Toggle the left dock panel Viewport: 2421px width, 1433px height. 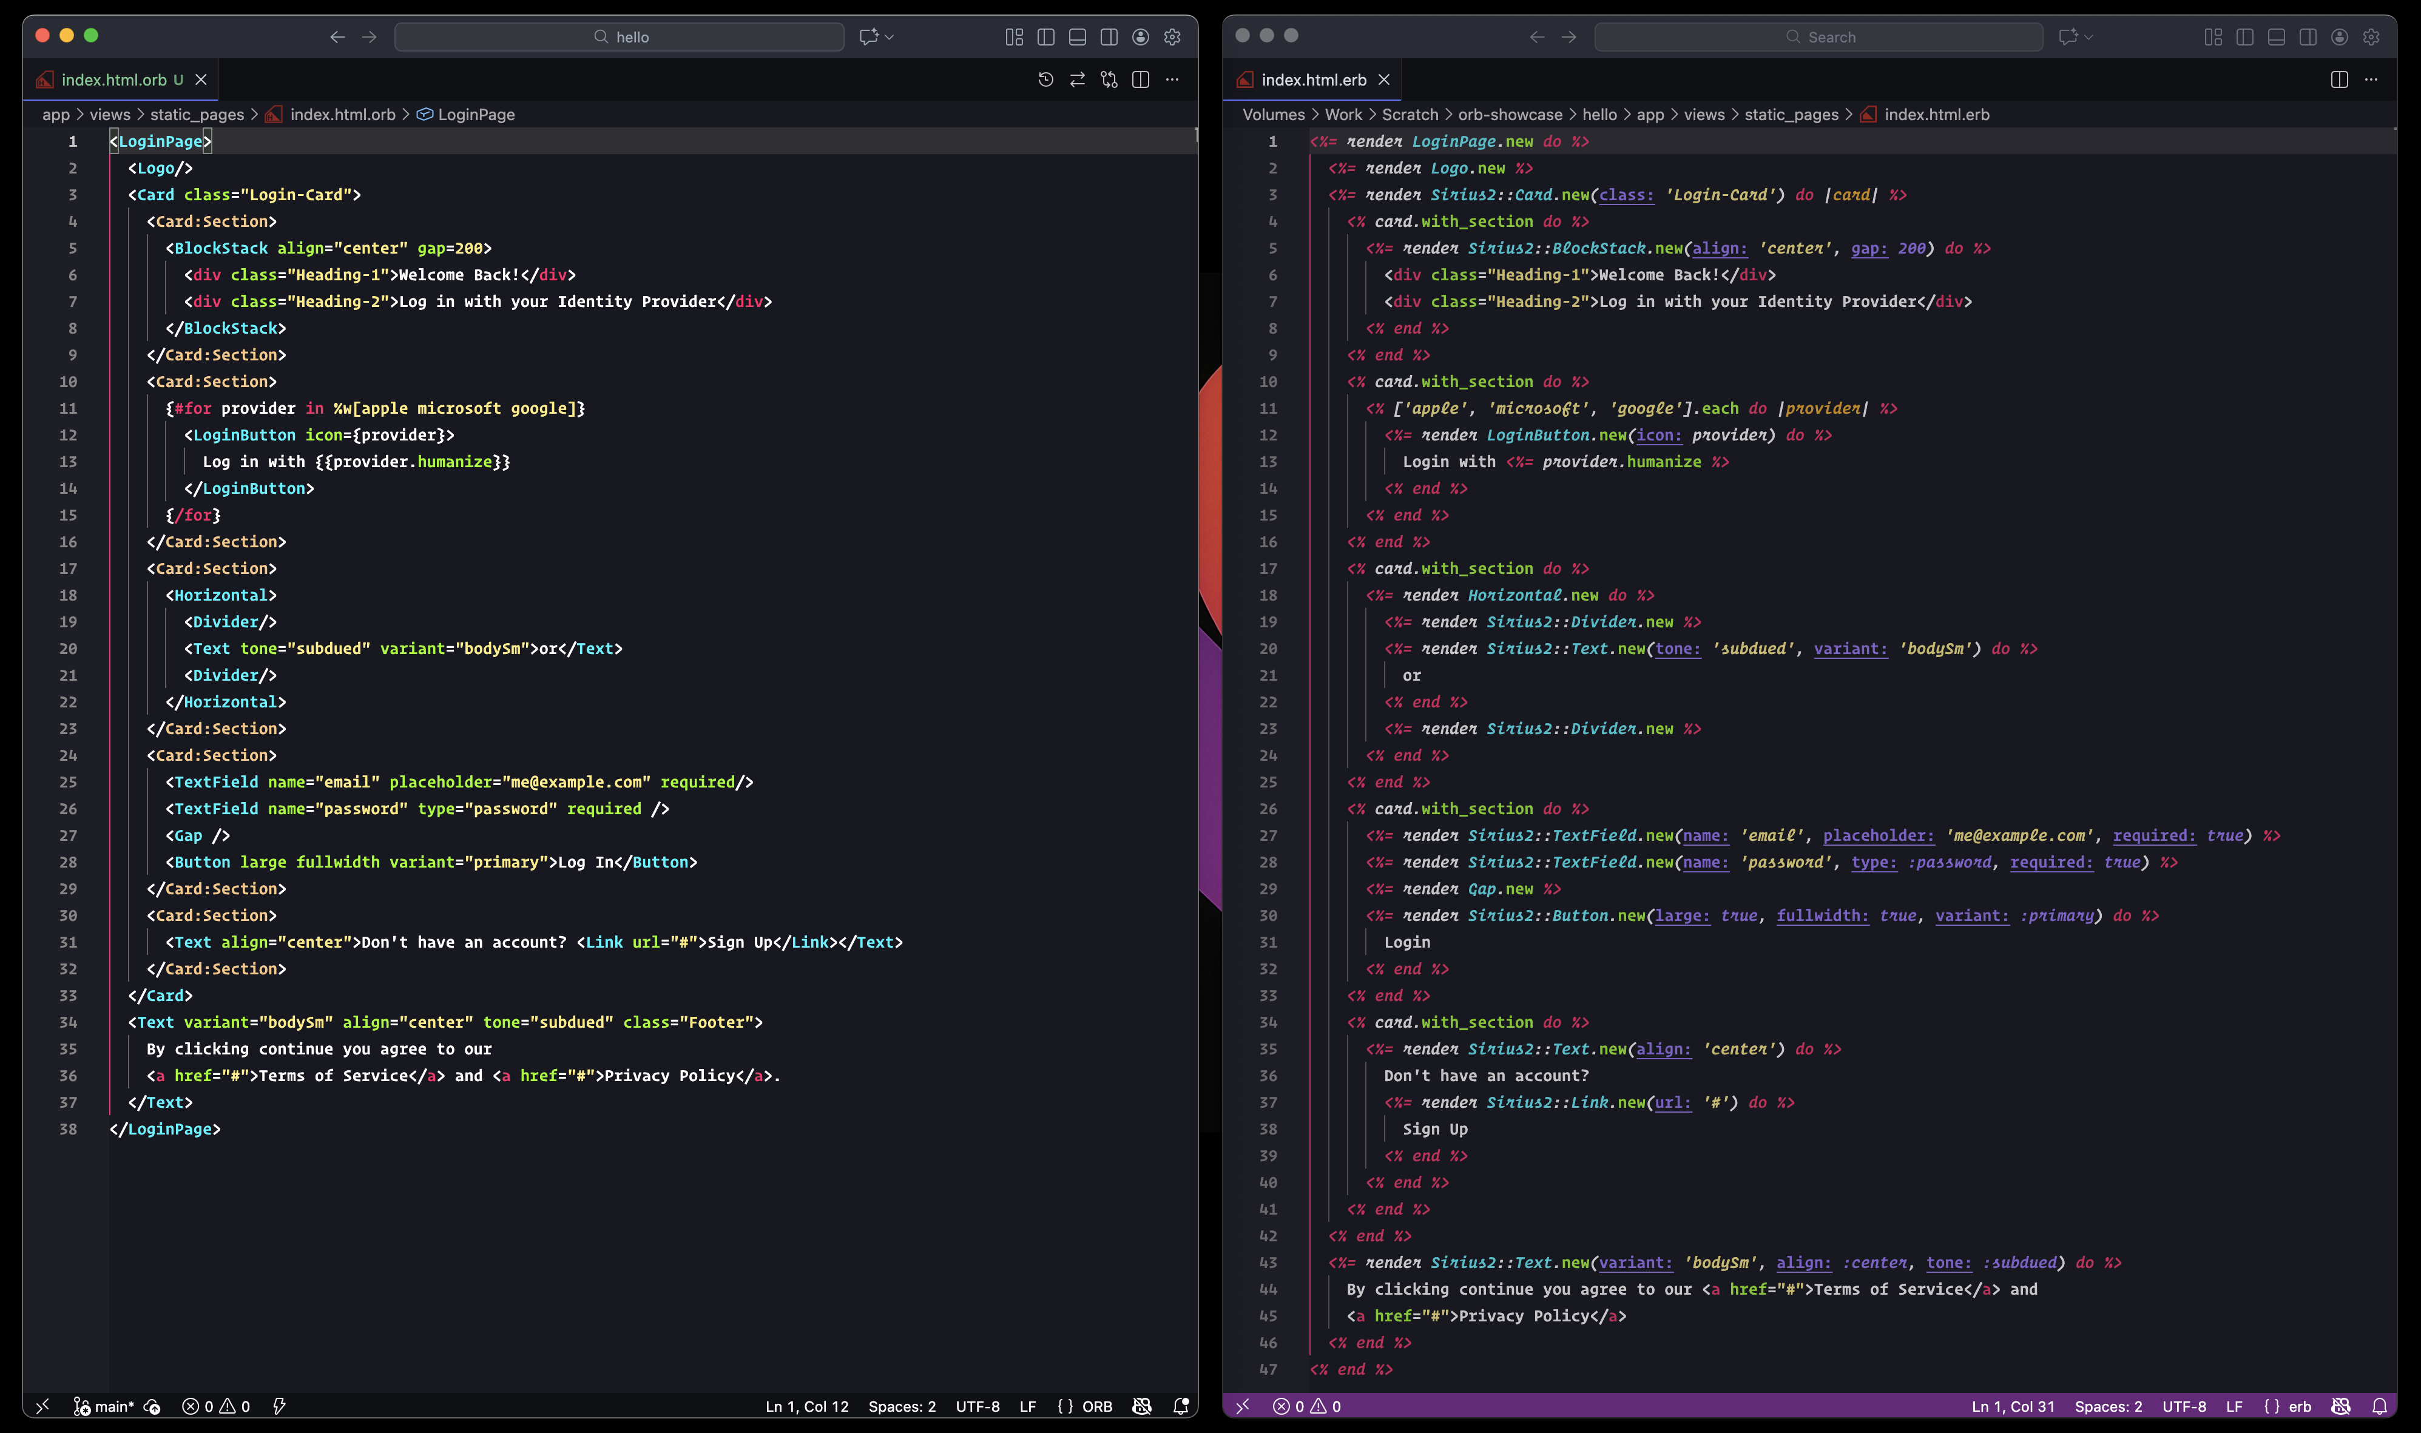[x=1045, y=36]
